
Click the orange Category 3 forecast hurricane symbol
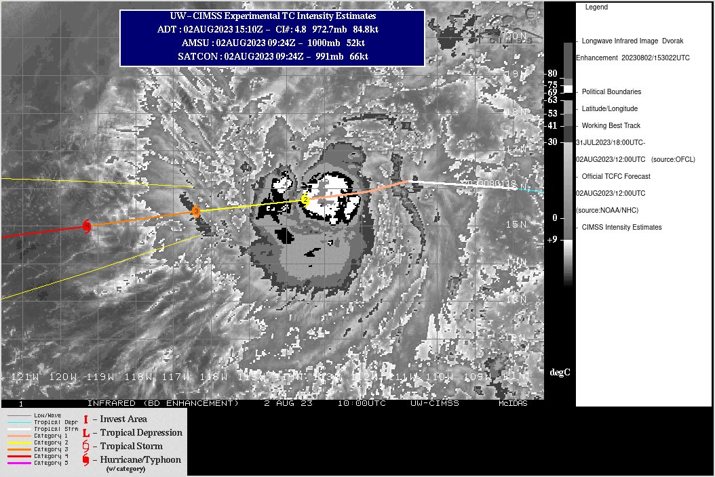click(196, 211)
